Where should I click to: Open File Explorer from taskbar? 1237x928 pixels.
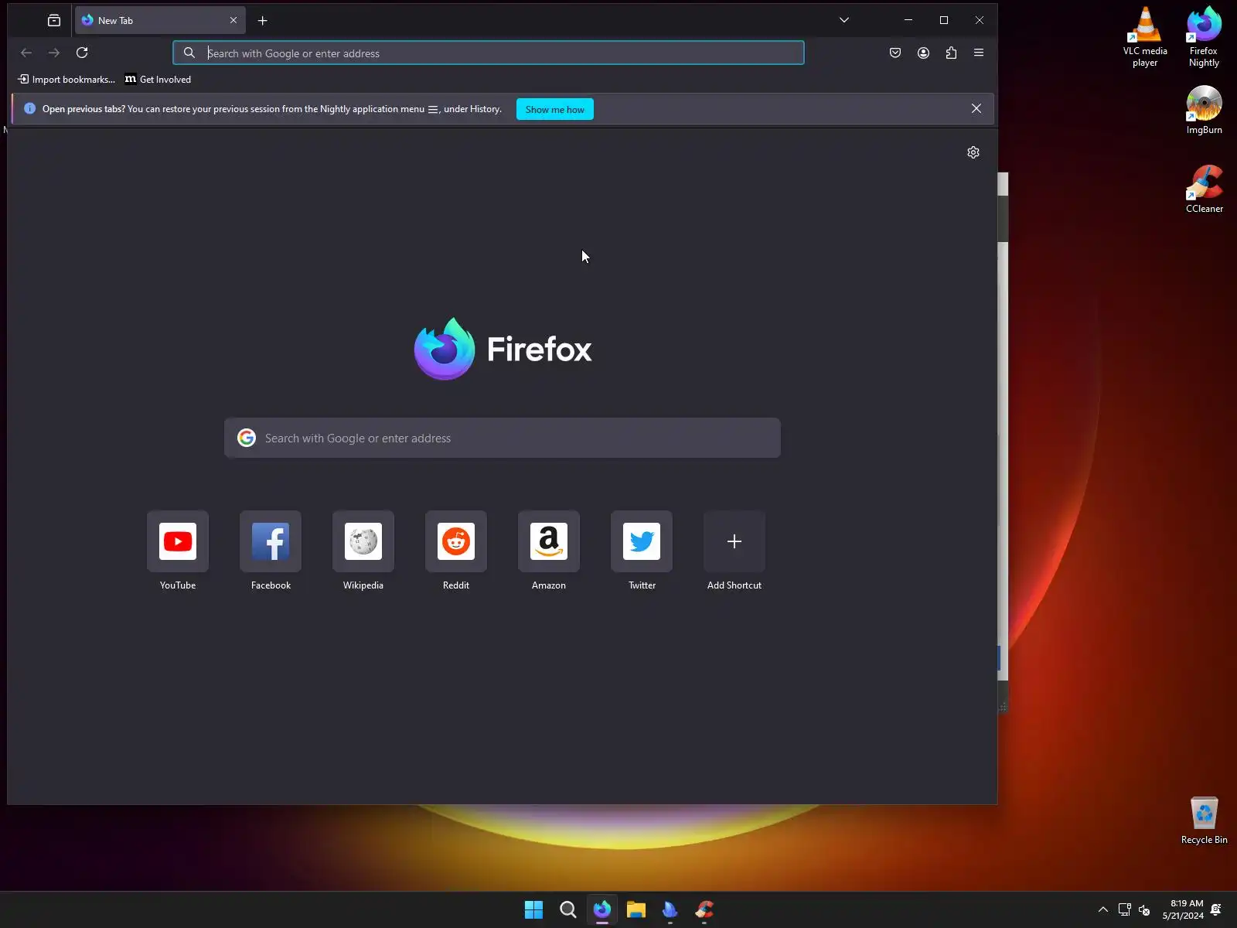(x=636, y=909)
